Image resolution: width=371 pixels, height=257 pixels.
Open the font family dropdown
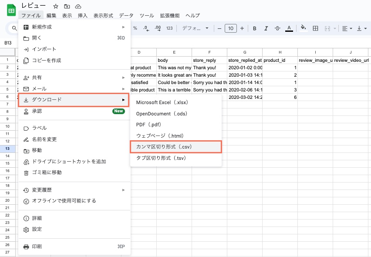click(x=195, y=28)
